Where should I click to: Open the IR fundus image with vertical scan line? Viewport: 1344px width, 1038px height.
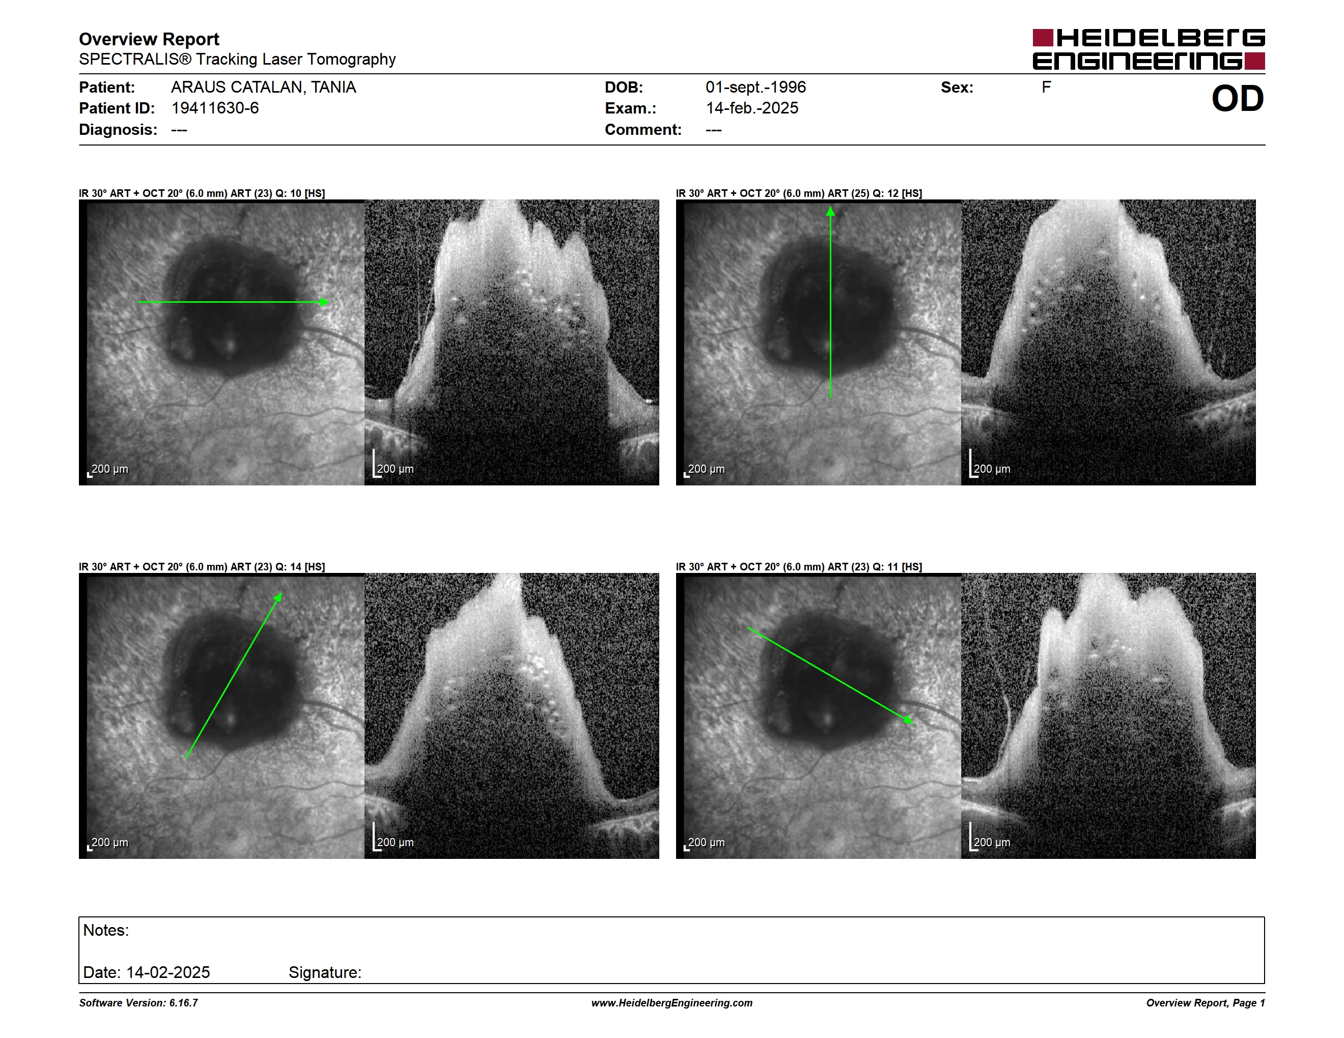point(819,342)
